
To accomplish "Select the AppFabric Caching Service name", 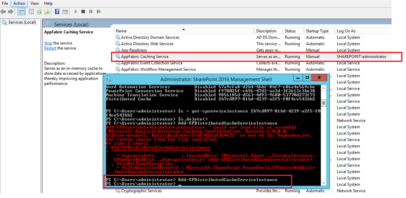I will click(145, 57).
